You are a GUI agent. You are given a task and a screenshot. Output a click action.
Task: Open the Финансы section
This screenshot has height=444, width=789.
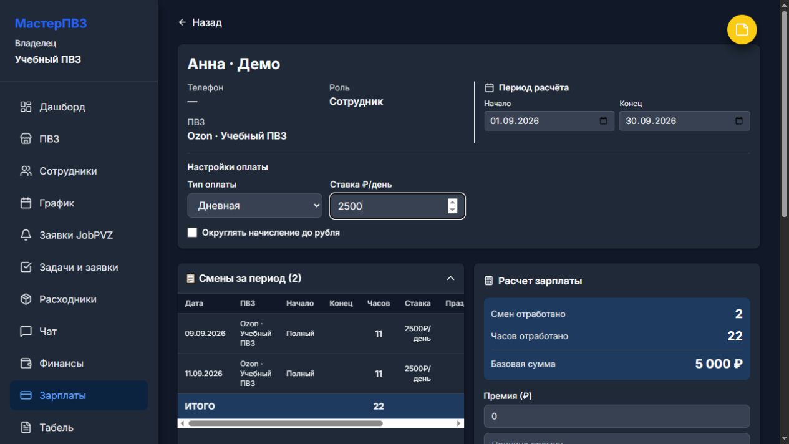click(x=79, y=364)
